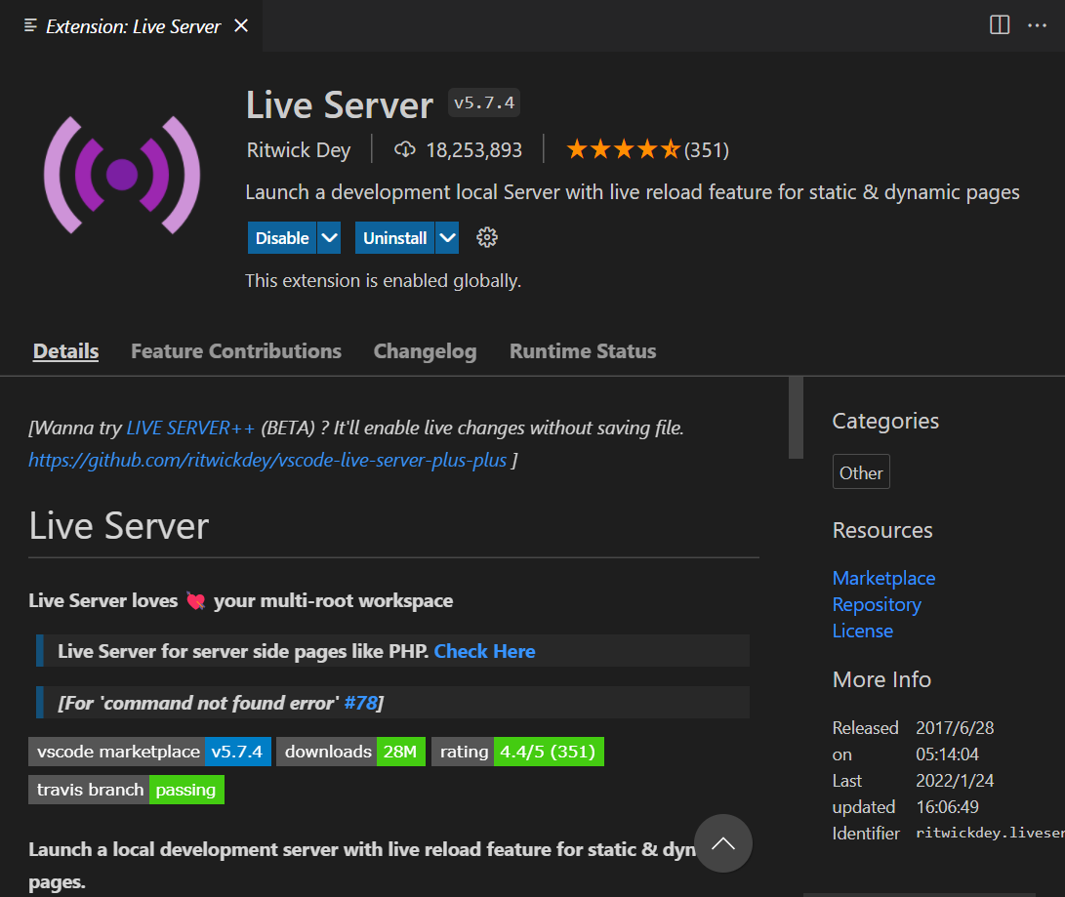Open the More Actions ellipsis menu
The image size is (1065, 897).
pyautogui.click(x=1037, y=25)
